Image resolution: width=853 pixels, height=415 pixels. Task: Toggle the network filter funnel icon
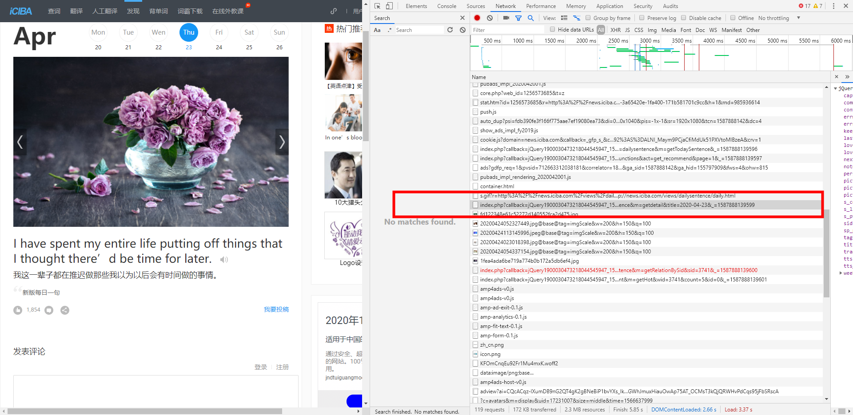coord(518,18)
